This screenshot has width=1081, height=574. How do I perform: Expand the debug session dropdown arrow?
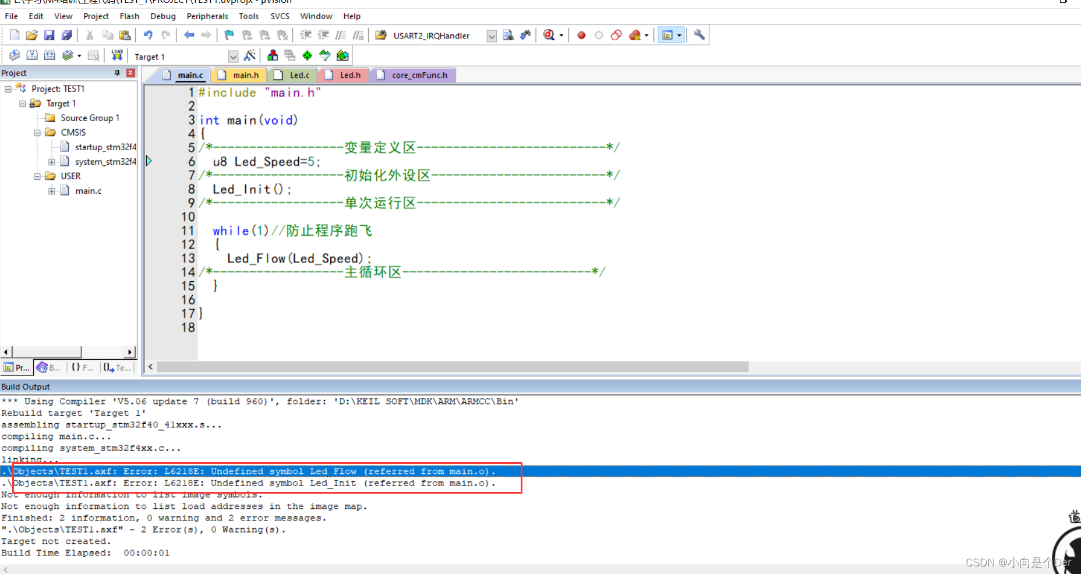tap(561, 36)
